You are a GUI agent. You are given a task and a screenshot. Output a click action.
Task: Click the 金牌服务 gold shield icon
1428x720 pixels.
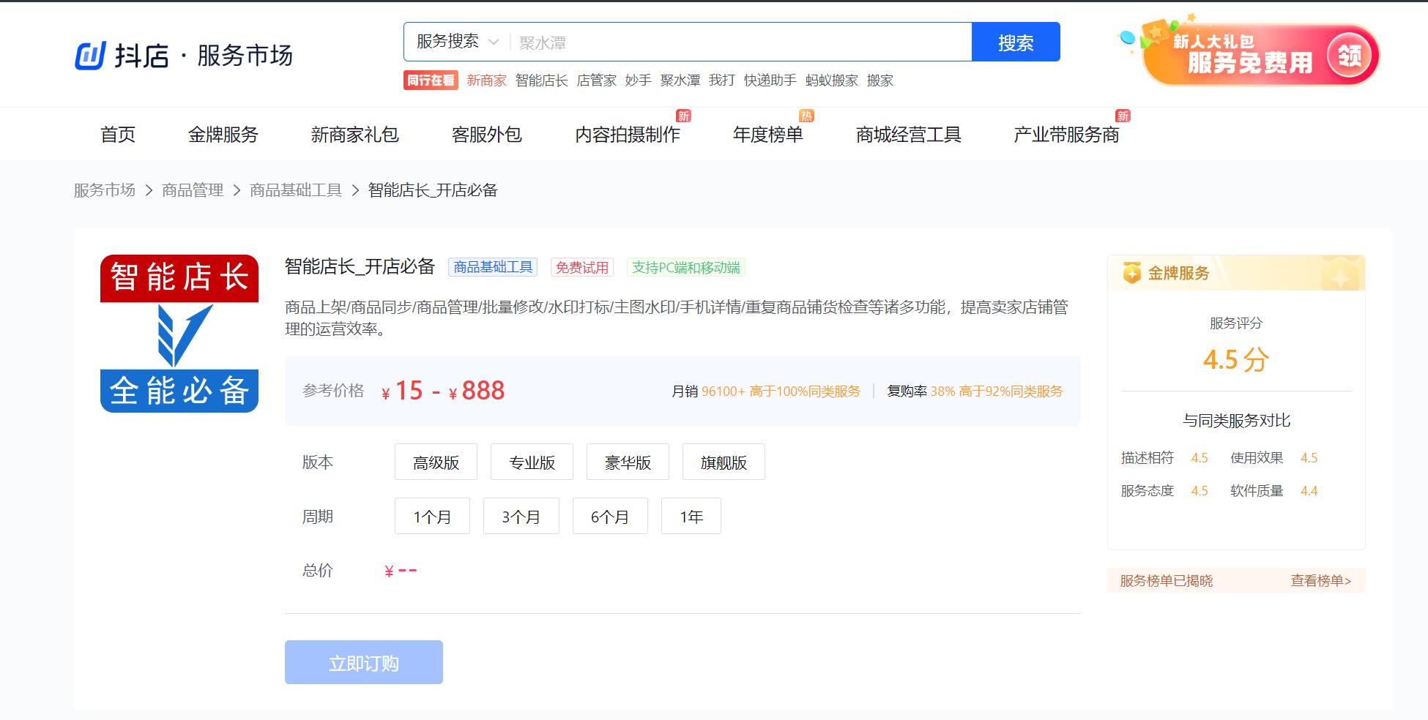(x=1132, y=271)
